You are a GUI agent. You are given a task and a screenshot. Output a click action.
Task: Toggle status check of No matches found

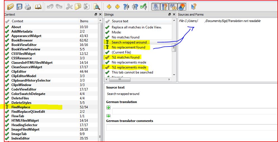pos(107,37)
